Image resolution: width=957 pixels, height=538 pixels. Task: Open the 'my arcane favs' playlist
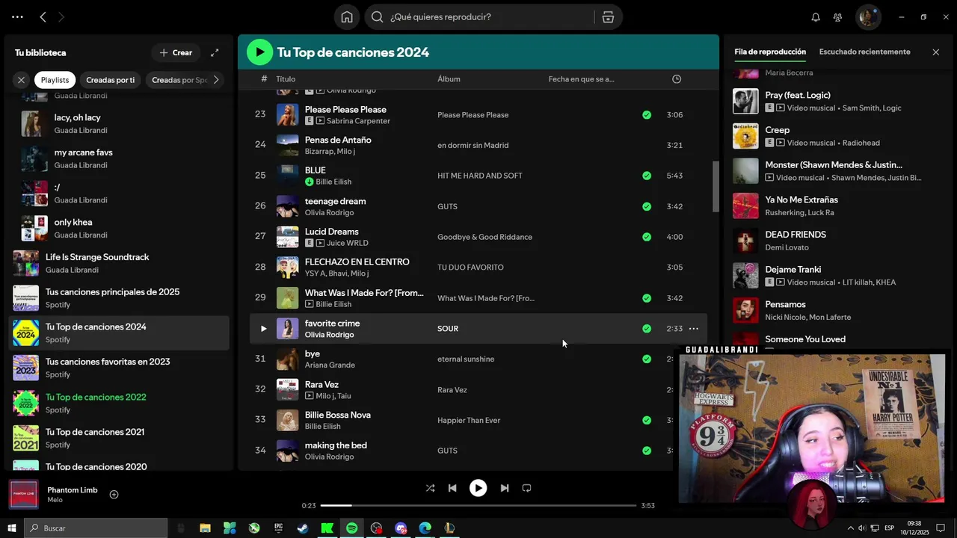click(120, 158)
